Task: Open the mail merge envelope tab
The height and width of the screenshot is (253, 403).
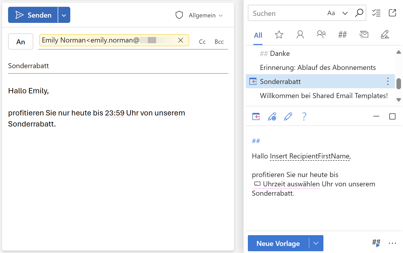Action: click(364, 34)
